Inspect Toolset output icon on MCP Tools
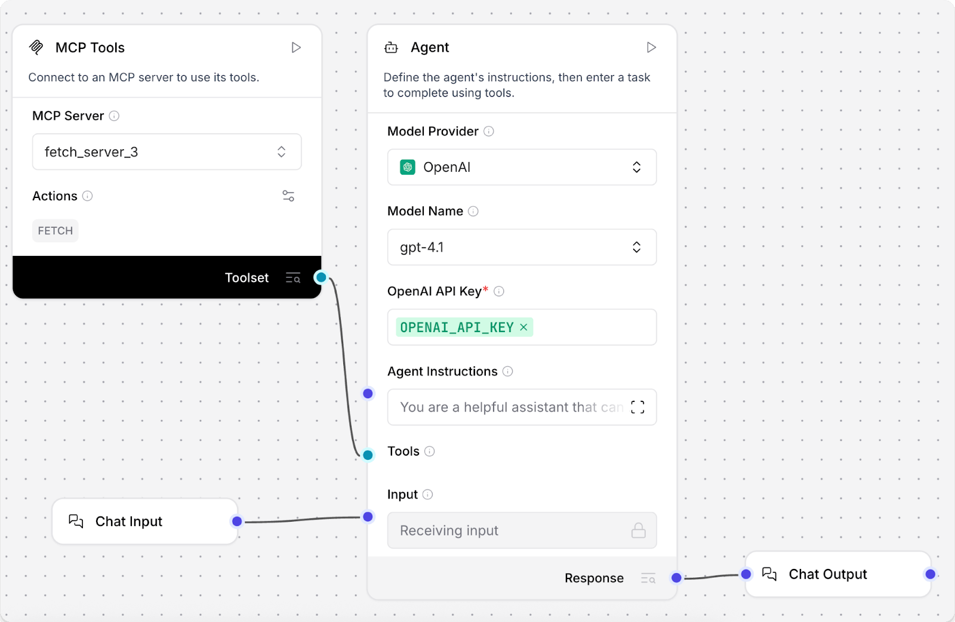The height and width of the screenshot is (622, 955). [x=292, y=278]
